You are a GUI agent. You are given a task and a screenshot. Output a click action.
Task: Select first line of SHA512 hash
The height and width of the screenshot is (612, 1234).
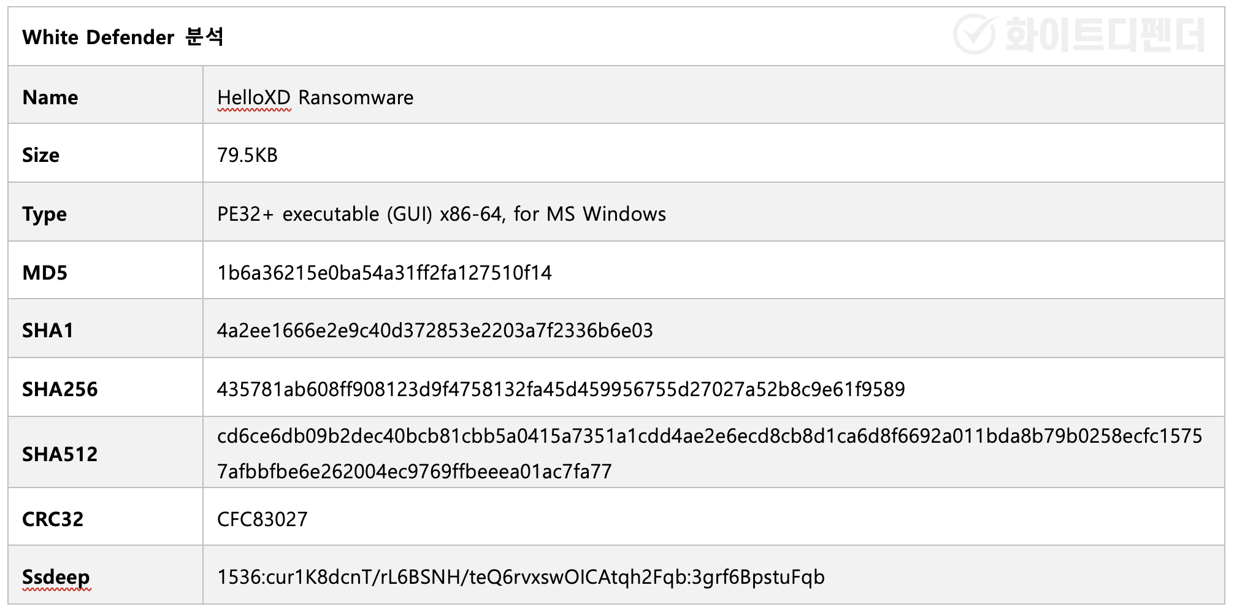coord(710,436)
